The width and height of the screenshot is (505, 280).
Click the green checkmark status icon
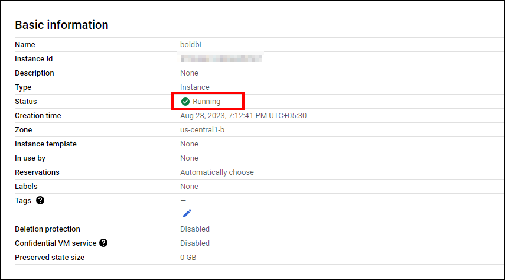[x=185, y=102]
